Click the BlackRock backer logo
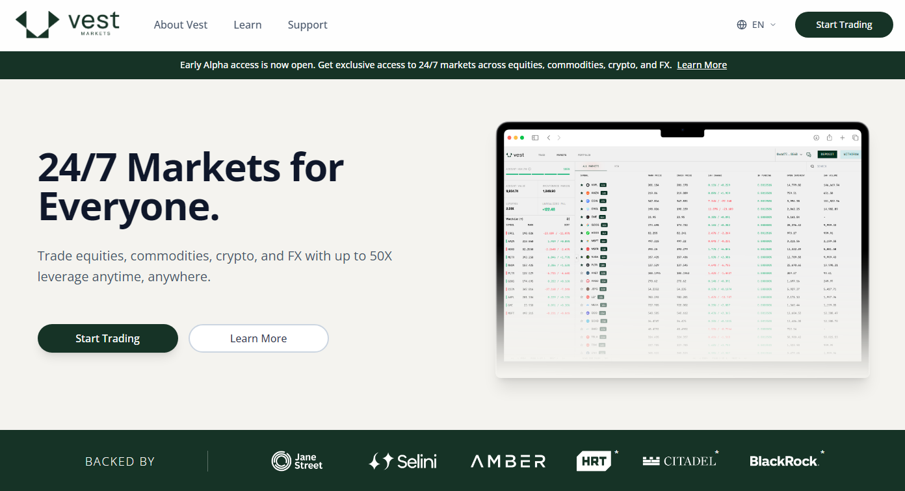Image resolution: width=905 pixels, height=491 pixels. click(x=785, y=461)
